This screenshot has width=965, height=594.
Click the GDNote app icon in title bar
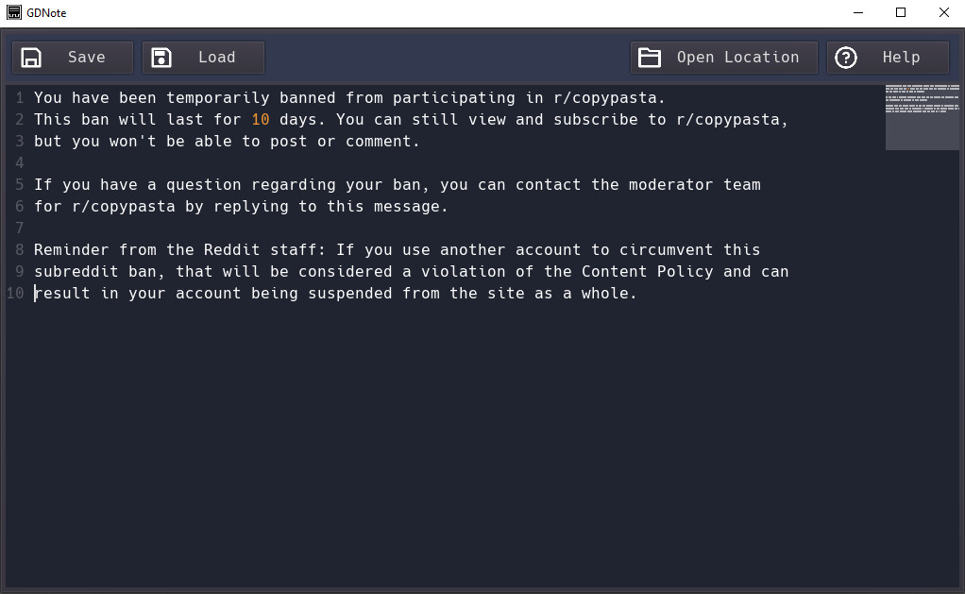pos(13,12)
